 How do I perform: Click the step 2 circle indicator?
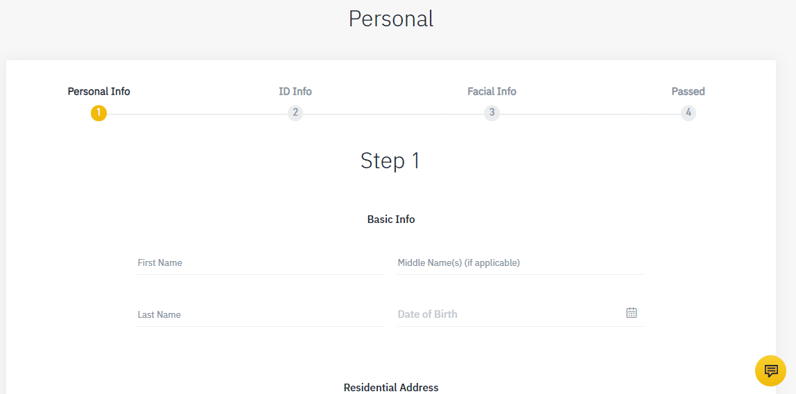[x=295, y=113]
